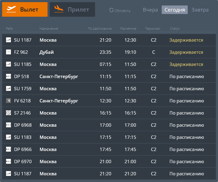The height and width of the screenshot is (182, 218).
Task: Switch to the Вылет departures tab
Action: pyautogui.click(x=25, y=9)
